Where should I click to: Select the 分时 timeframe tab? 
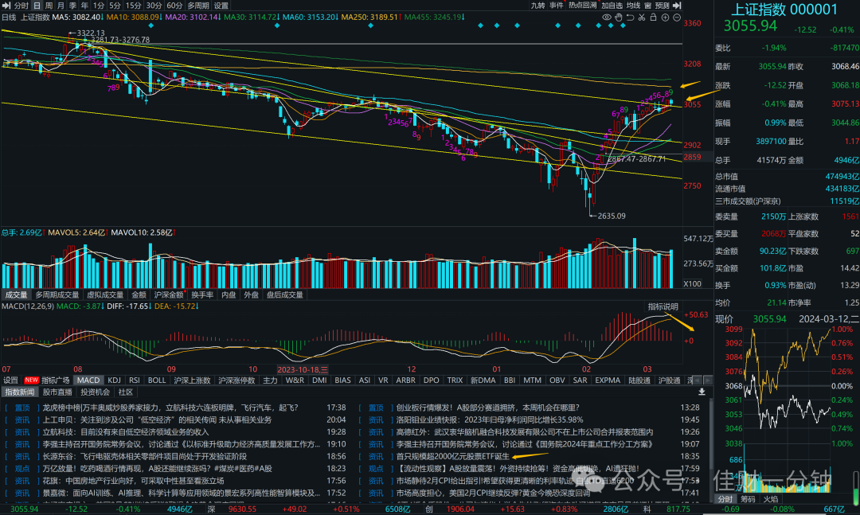[x=21, y=6]
